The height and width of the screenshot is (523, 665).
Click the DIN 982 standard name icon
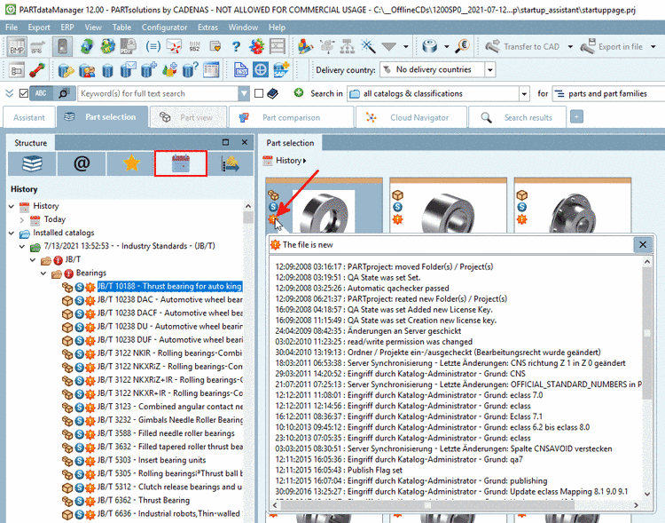point(195,46)
